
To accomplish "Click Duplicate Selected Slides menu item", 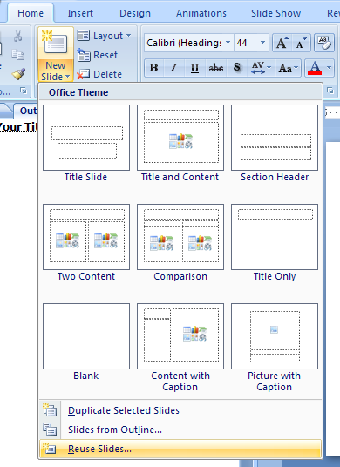I will click(x=180, y=410).
